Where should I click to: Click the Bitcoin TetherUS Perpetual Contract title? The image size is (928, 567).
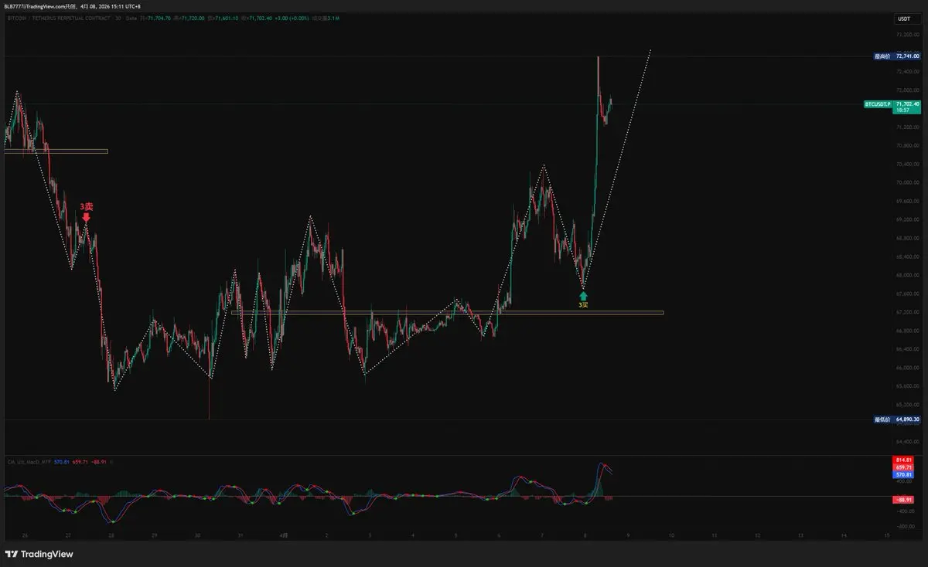point(60,18)
